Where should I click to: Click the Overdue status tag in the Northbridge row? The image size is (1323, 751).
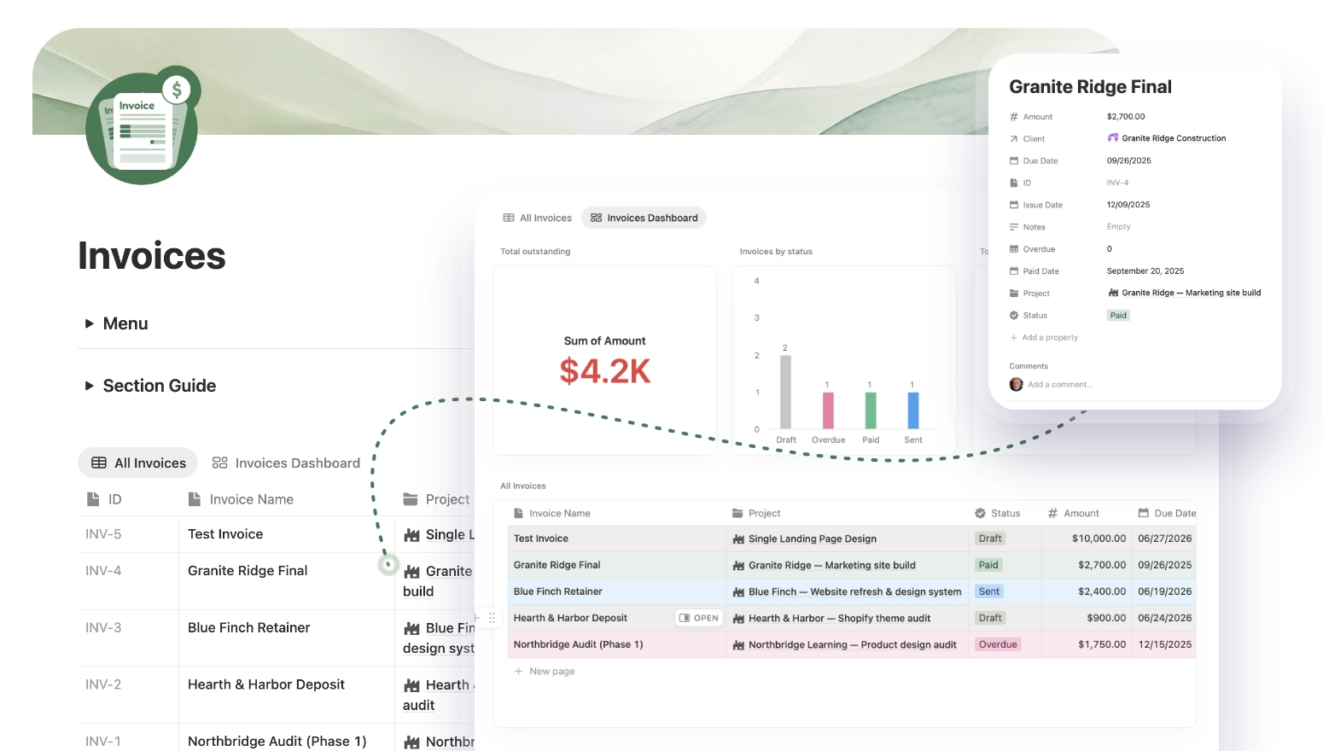(998, 644)
